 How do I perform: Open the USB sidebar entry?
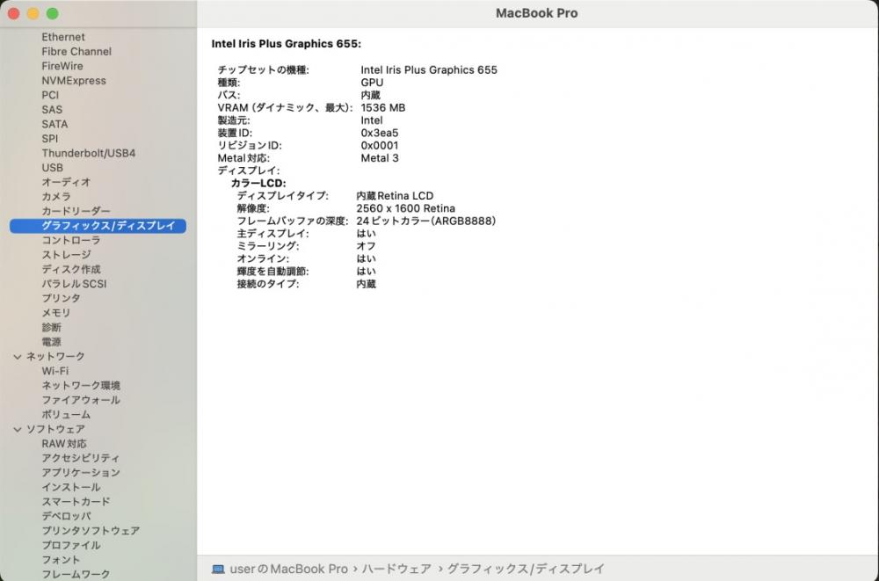(52, 168)
